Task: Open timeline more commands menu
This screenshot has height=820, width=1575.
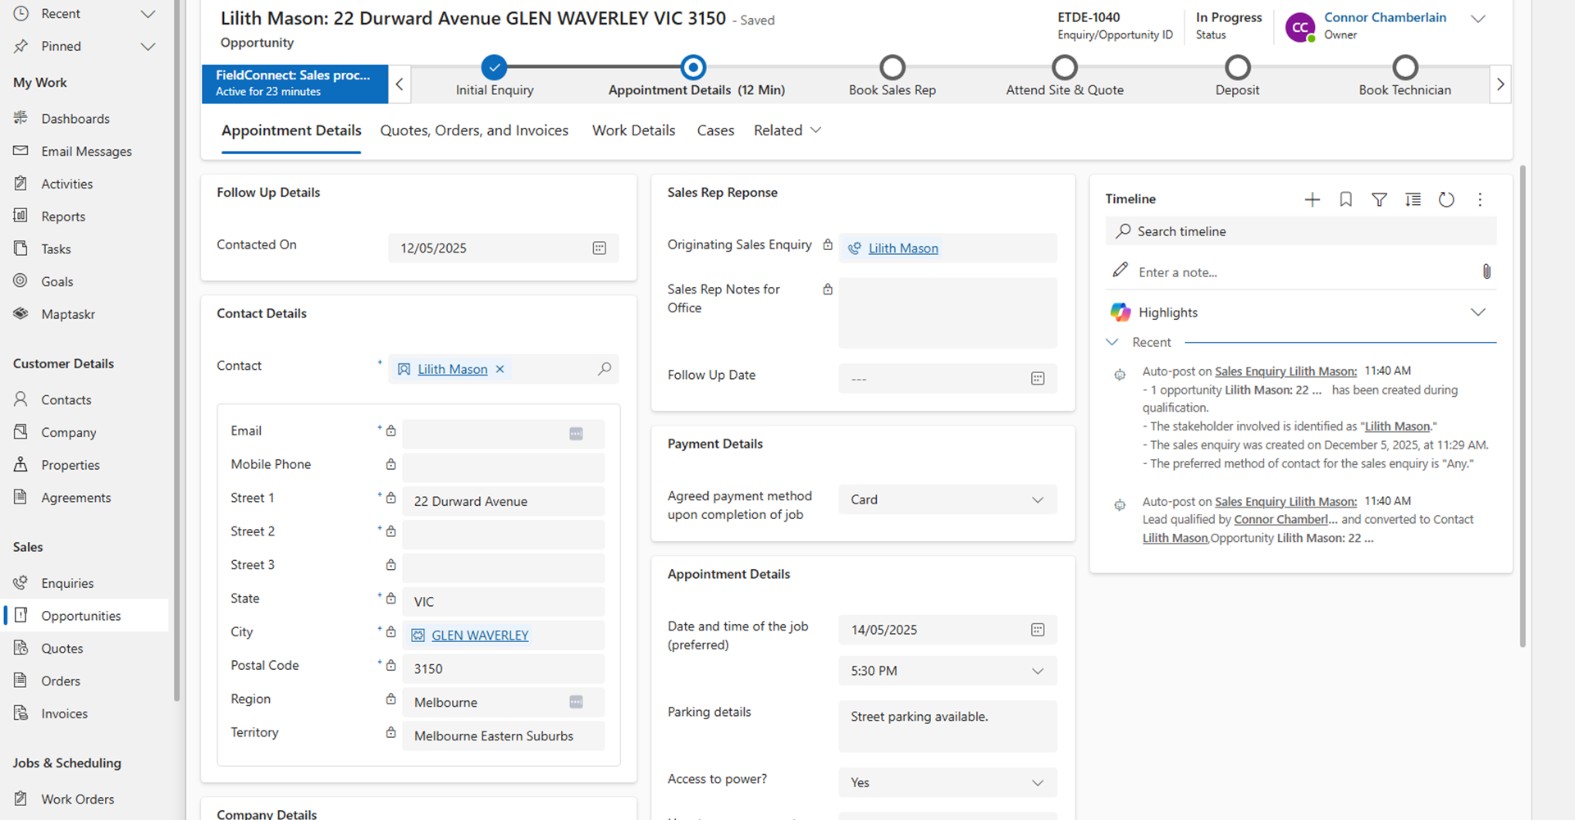Action: 1481,199
